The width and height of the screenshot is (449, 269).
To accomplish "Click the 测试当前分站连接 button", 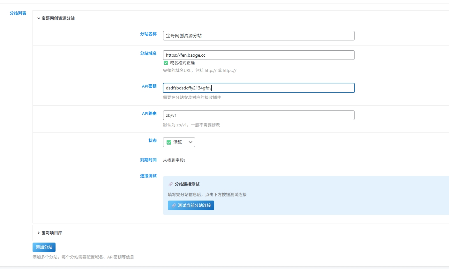I will point(191,205).
